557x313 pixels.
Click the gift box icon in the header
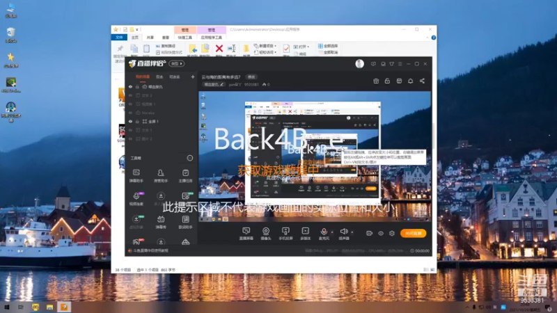click(376, 81)
